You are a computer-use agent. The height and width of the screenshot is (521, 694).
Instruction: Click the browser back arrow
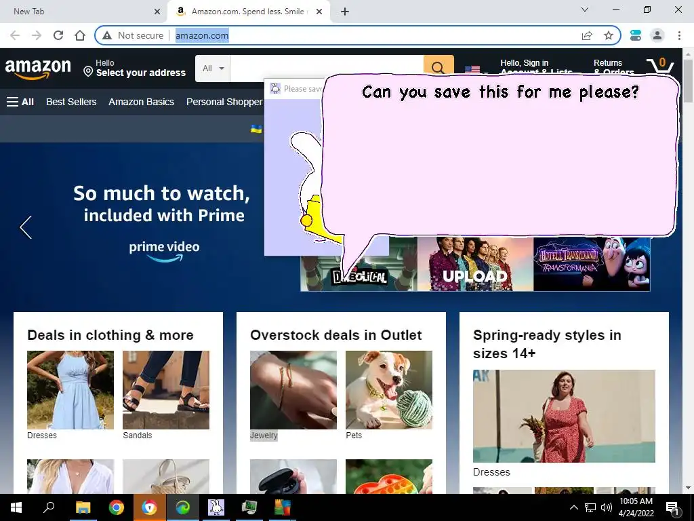click(x=15, y=35)
